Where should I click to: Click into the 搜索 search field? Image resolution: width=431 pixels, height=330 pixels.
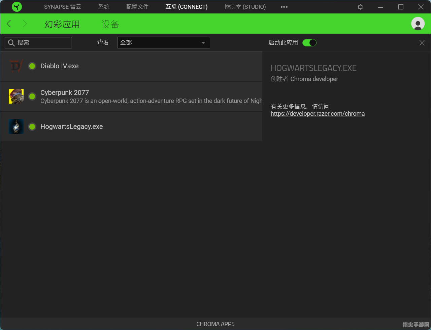point(38,43)
